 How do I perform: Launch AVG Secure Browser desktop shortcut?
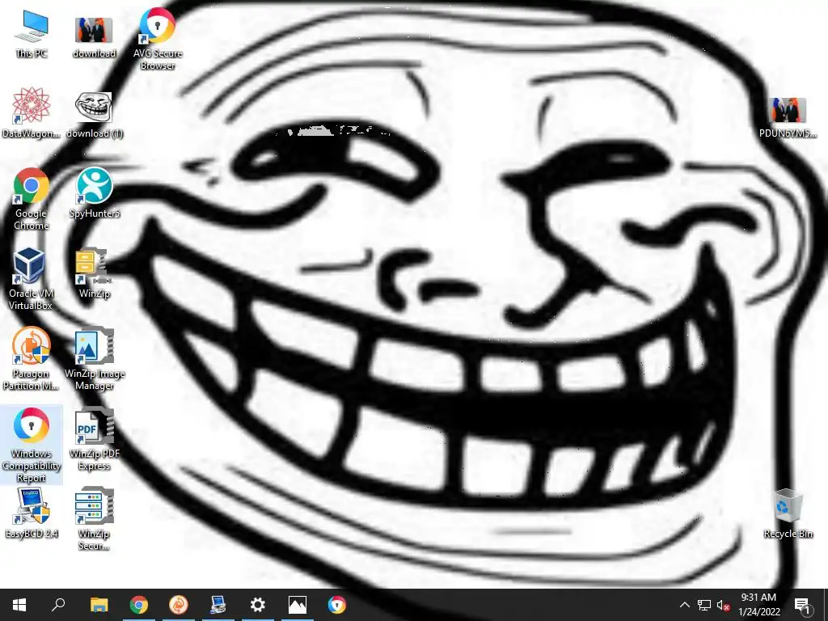click(x=158, y=39)
